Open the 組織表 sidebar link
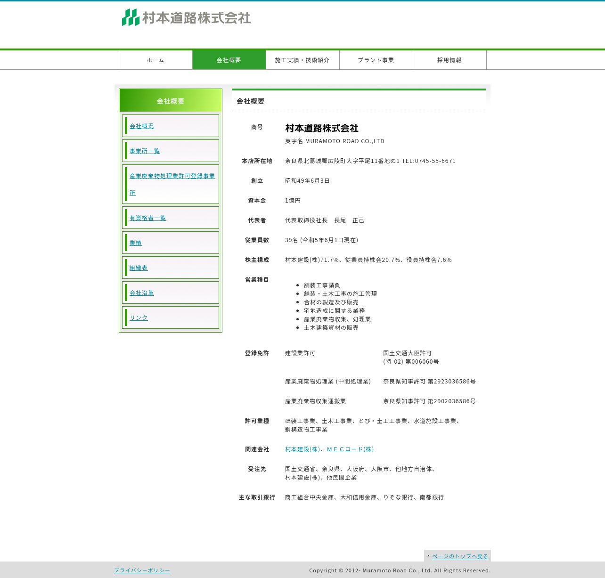This screenshot has width=605, height=578. tap(139, 268)
